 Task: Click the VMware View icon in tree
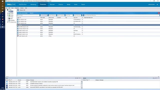[9, 22]
